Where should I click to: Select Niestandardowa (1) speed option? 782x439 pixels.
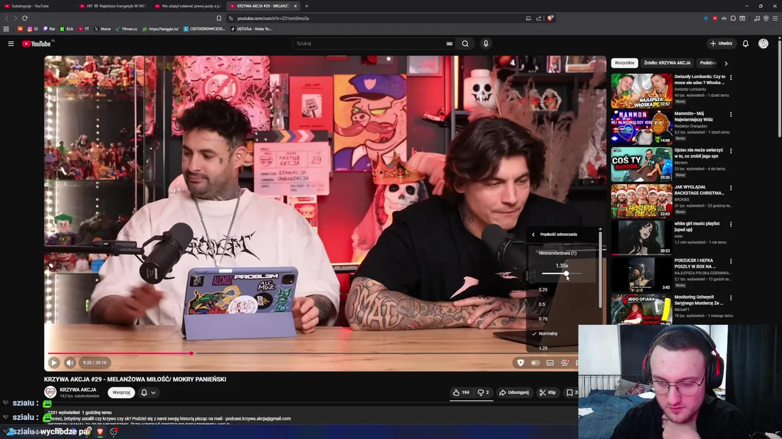557,253
